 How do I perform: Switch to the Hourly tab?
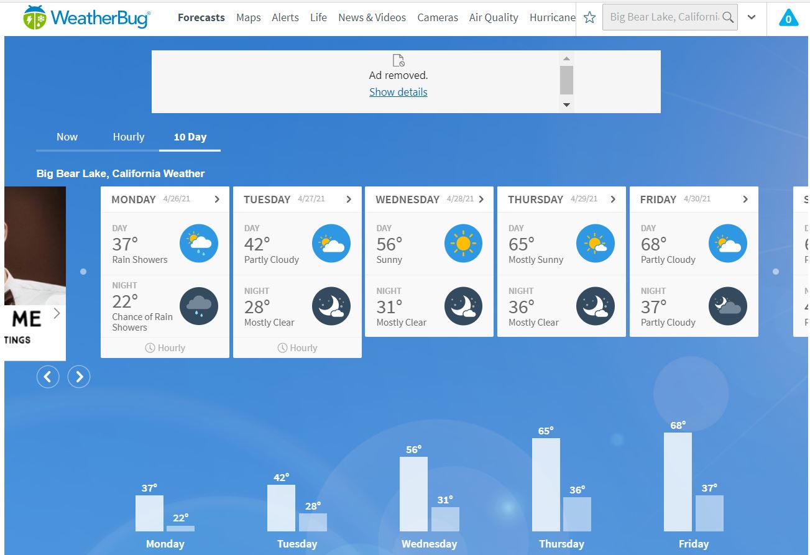pyautogui.click(x=129, y=137)
